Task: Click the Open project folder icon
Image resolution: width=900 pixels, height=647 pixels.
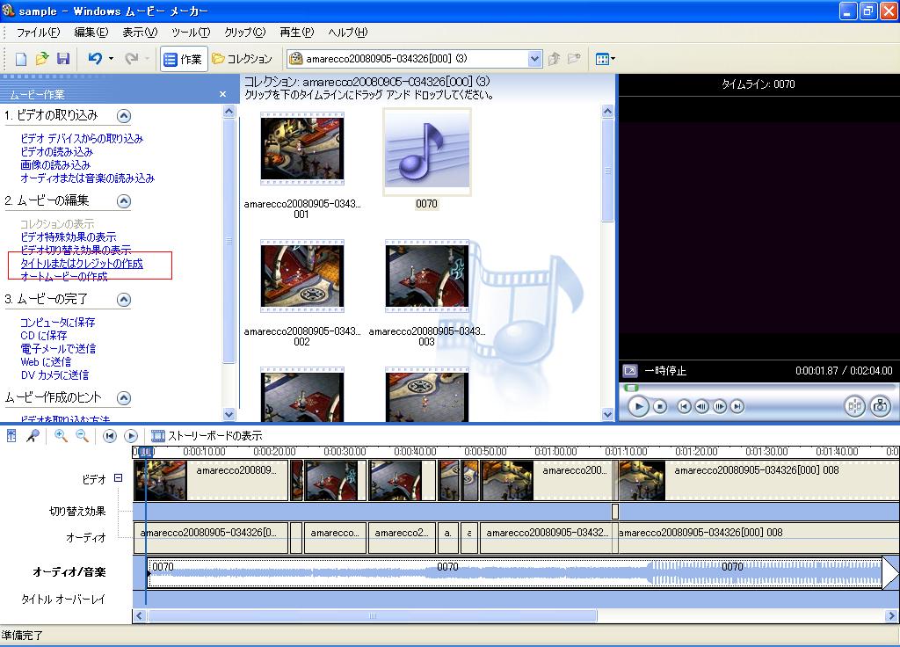Action: click(x=42, y=59)
